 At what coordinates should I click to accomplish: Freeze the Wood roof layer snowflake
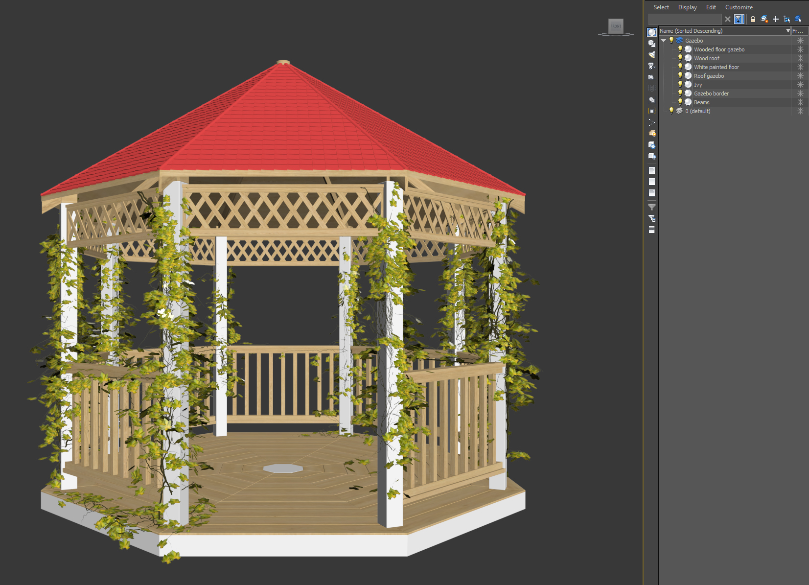(x=801, y=58)
